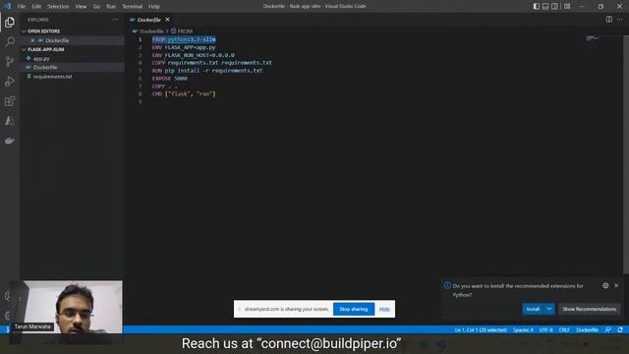Viewport: 629px width, 354px height.
Task: Click the Explorer more actions ellipsis
Action: coord(115,20)
